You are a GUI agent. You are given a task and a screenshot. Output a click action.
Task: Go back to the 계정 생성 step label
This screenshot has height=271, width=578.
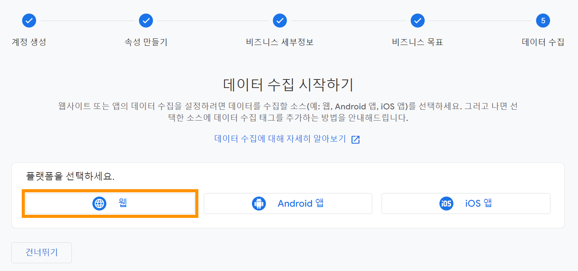[x=29, y=42]
